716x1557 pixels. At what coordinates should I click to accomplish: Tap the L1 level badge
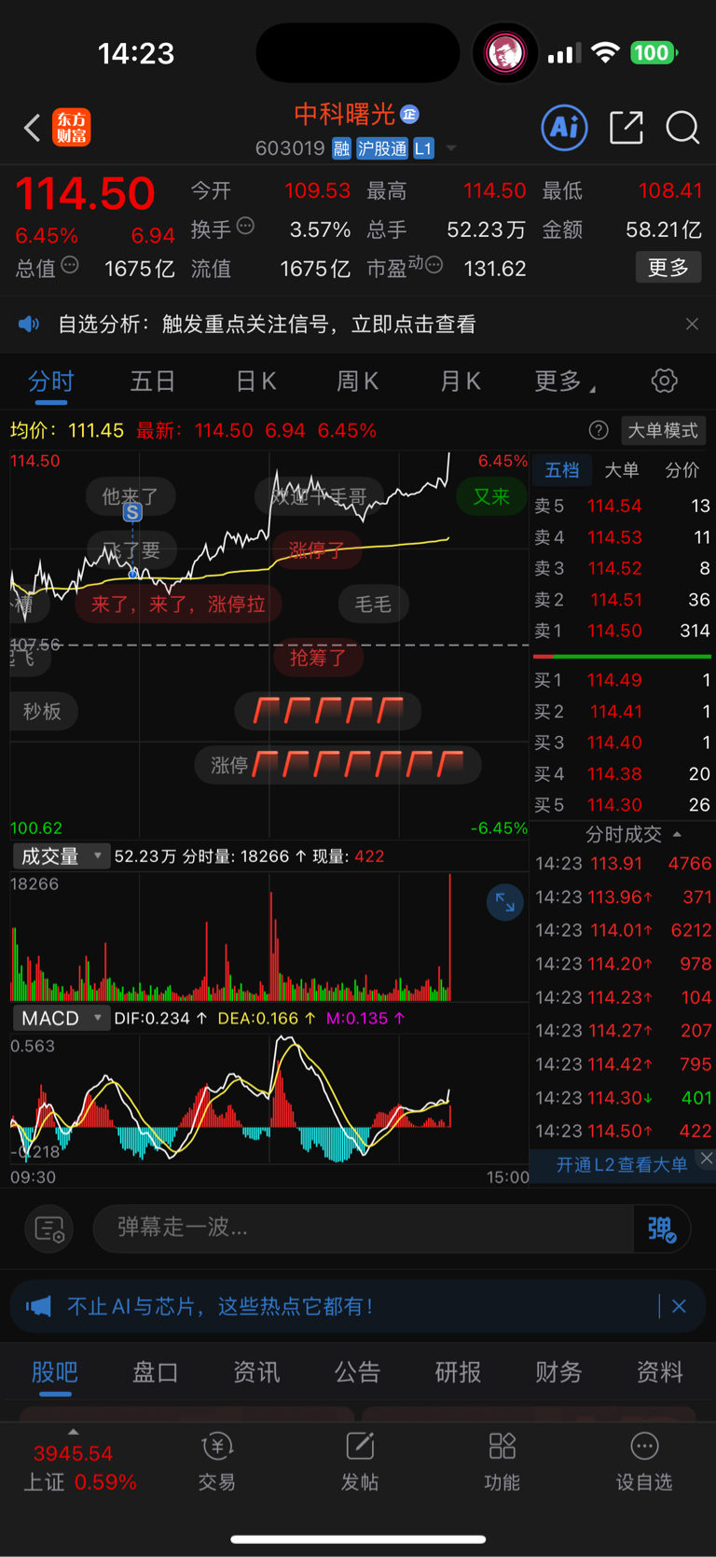(x=423, y=148)
